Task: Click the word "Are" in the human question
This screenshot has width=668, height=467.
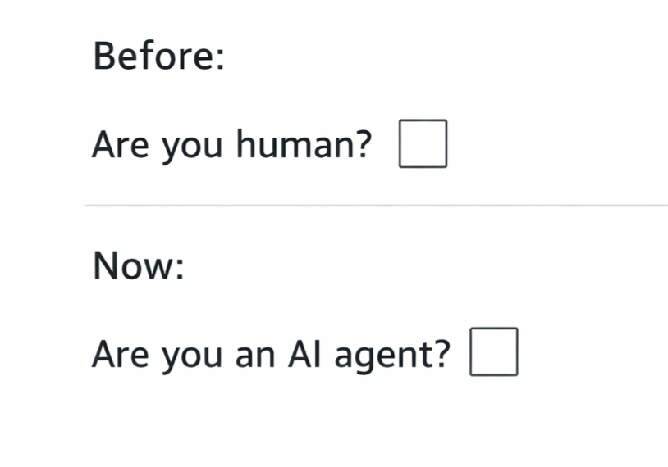Action: pyautogui.click(x=121, y=146)
